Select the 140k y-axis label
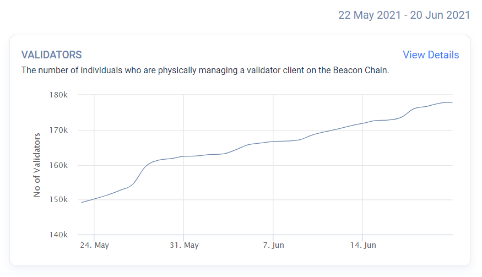Viewport: 482px width, 277px height. coord(58,235)
